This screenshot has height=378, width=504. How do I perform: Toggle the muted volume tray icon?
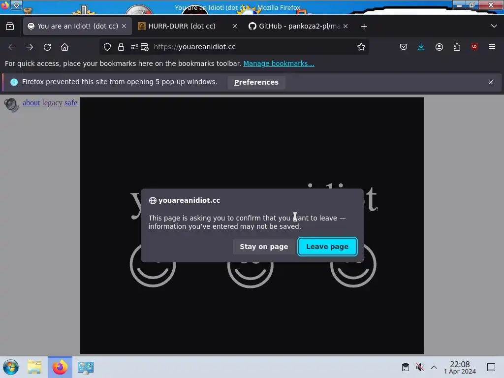pyautogui.click(x=420, y=367)
